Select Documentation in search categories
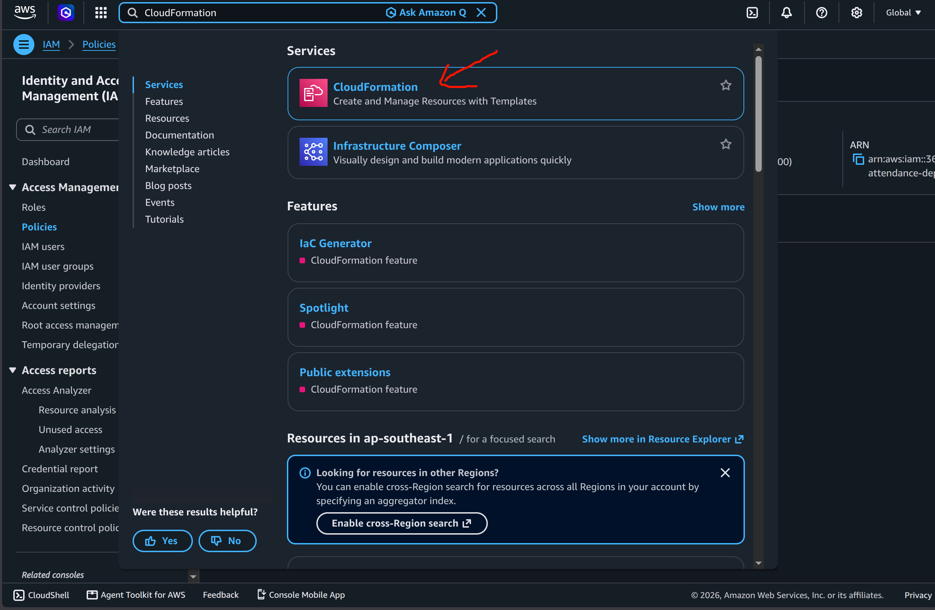Viewport: 935px width, 610px height. tap(180, 135)
